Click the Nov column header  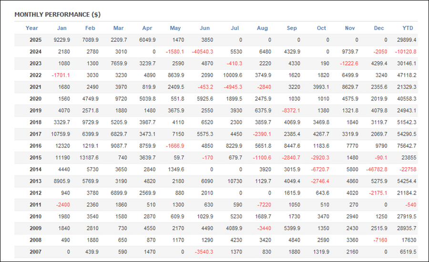[350, 28]
